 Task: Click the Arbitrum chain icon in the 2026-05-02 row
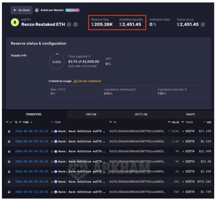[x=9, y=192]
